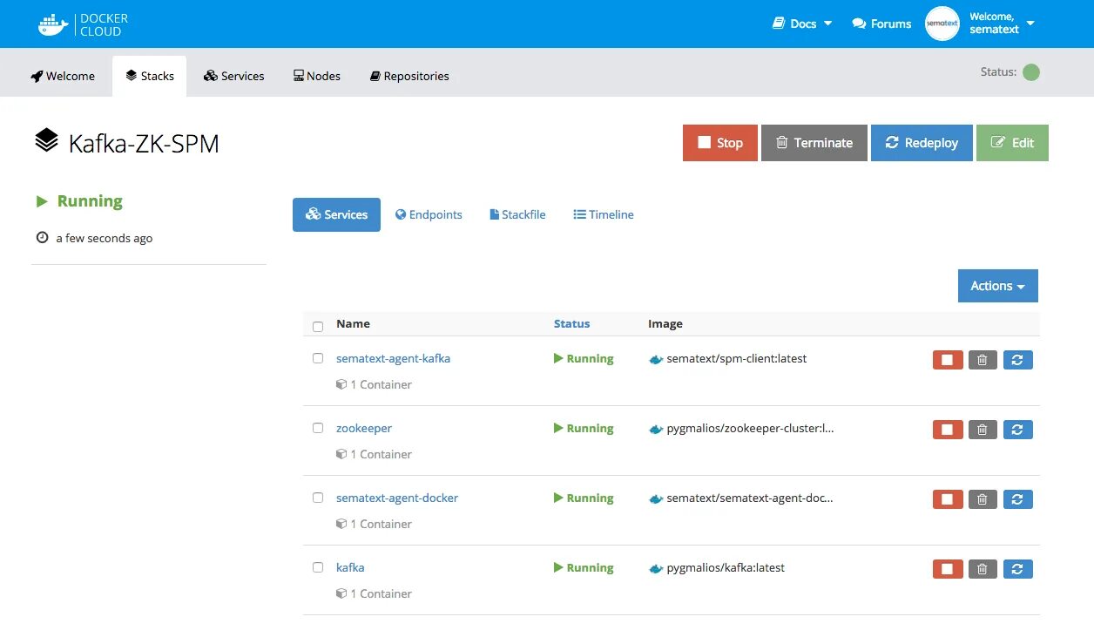Click the Name column header
The height and width of the screenshot is (644, 1094).
(x=353, y=323)
